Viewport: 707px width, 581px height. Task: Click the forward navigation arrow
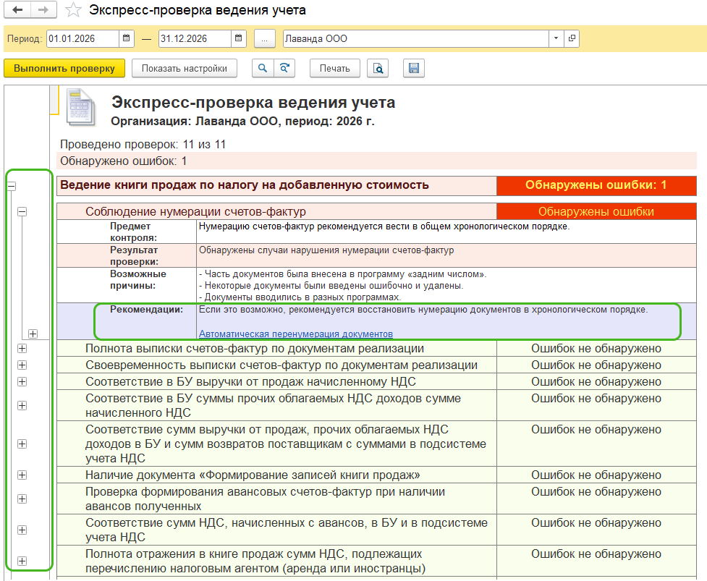pos(43,10)
